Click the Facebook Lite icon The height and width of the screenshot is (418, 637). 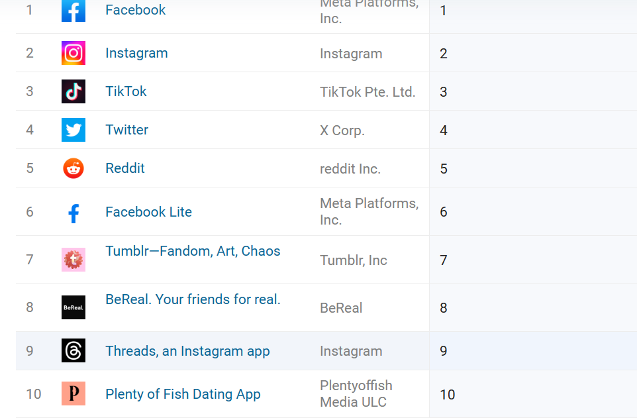click(73, 212)
